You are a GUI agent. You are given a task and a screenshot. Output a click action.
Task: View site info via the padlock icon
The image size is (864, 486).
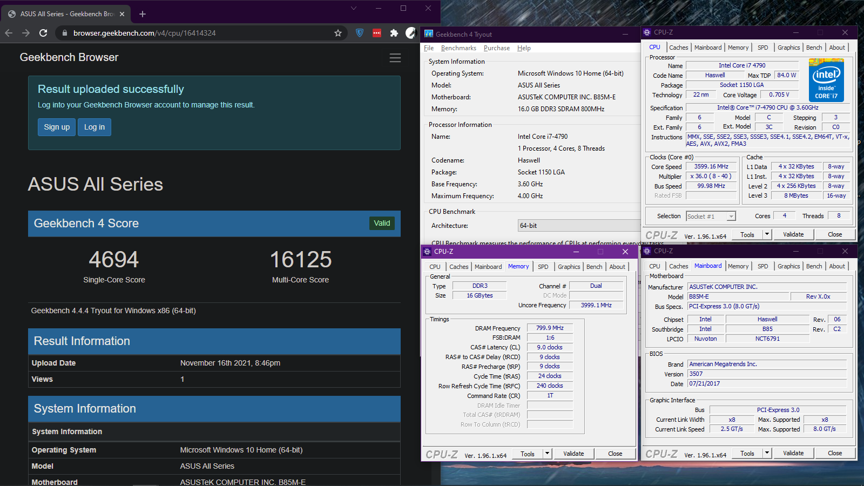(65, 33)
